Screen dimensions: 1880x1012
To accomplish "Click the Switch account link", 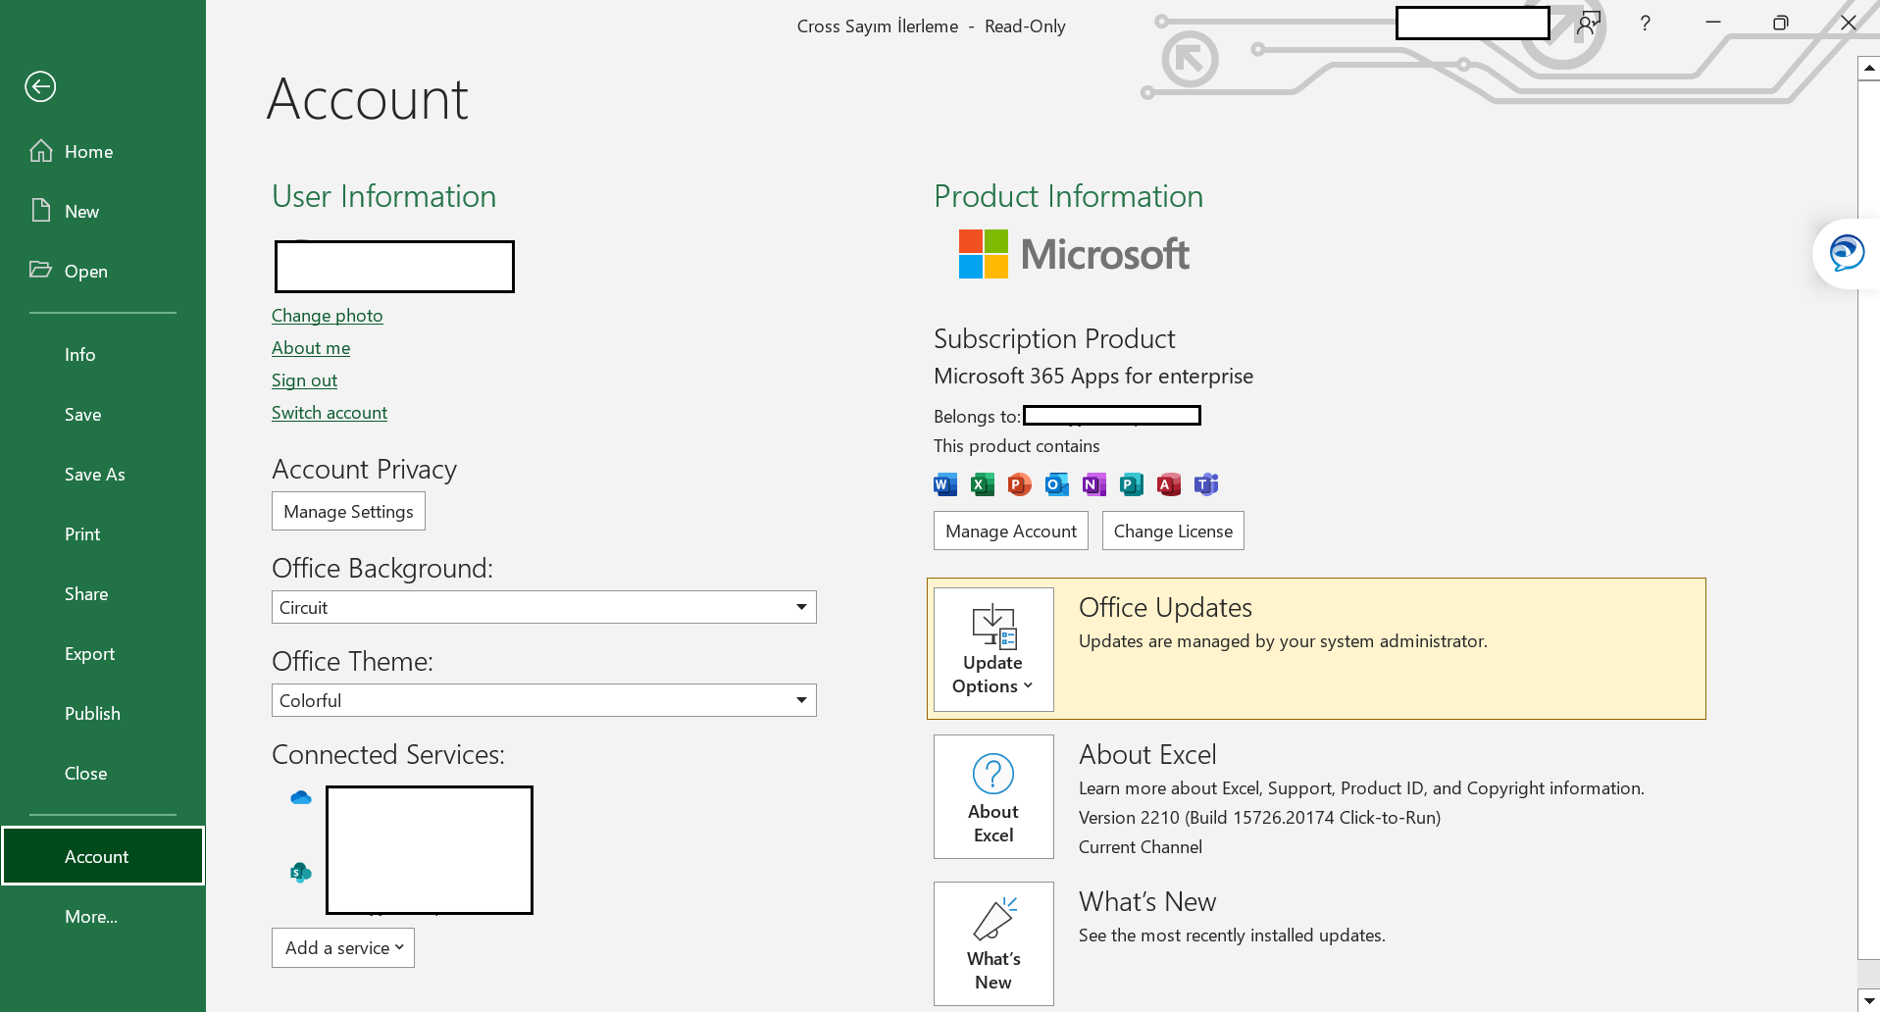I will 330,413.
